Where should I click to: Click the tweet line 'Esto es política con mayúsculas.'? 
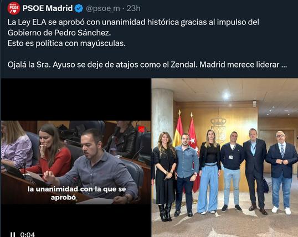point(66,44)
